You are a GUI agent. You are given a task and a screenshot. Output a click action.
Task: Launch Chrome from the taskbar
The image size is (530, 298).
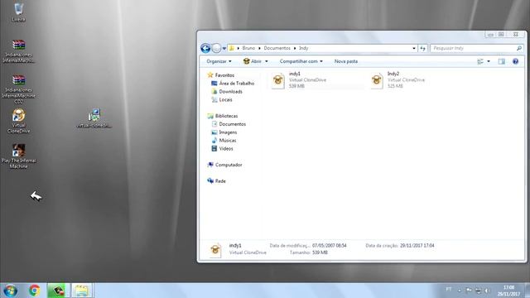coord(34,291)
